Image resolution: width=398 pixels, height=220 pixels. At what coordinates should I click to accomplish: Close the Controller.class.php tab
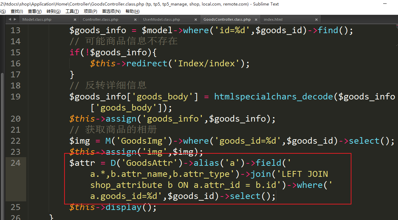[x=135, y=20]
